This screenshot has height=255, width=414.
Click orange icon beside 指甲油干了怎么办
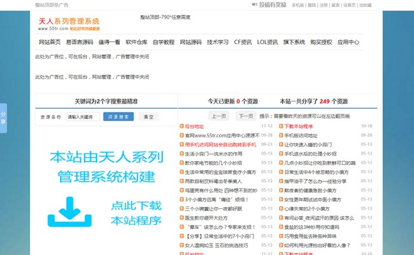[x=281, y=181]
